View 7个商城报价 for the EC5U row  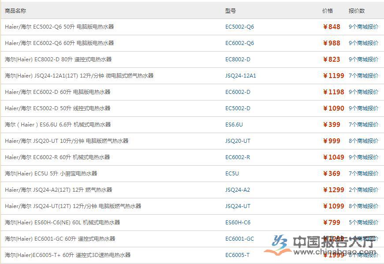point(363,173)
